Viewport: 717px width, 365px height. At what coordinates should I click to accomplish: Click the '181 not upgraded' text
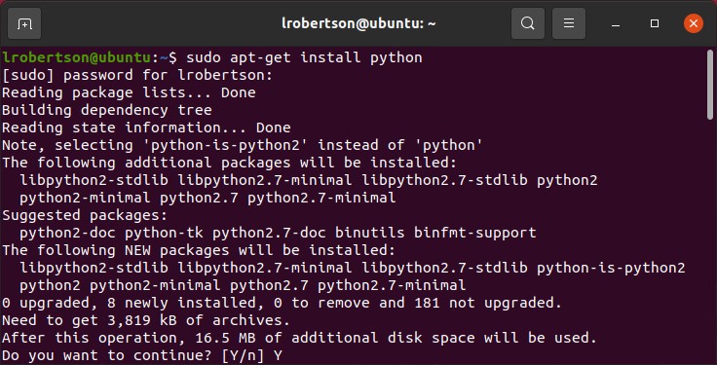[487, 303]
